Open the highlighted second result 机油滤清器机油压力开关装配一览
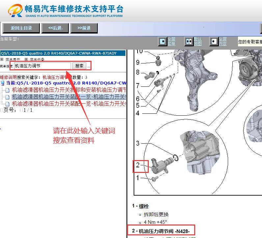262x238 pixels. pyautogui.click(x=69, y=97)
